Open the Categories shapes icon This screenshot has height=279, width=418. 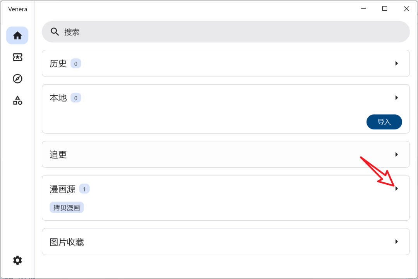[17, 100]
